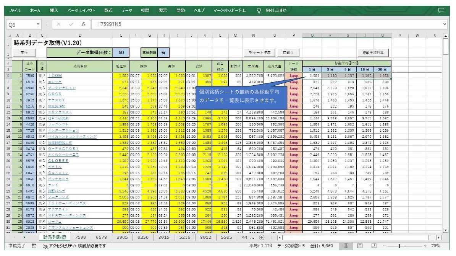The image size is (456, 256).
Task: Select row header 10
Action: click(8, 100)
